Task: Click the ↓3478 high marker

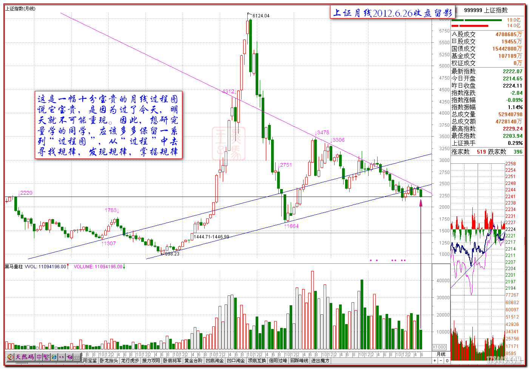Action: coord(322,132)
